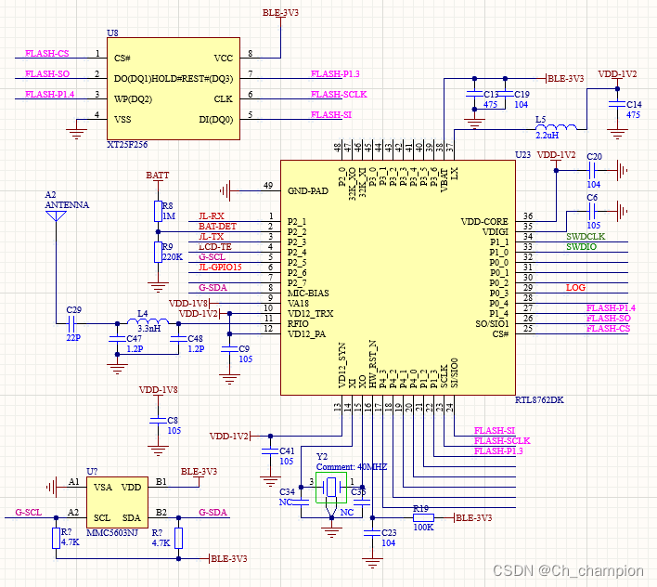The image size is (657, 587).
Task: Select the L5 2.2uH inductor coil
Action: 556,127
